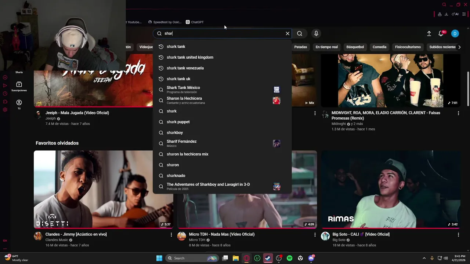Select 'shark tank united kingdom' suggestion
The image size is (470, 264).
click(x=222, y=57)
